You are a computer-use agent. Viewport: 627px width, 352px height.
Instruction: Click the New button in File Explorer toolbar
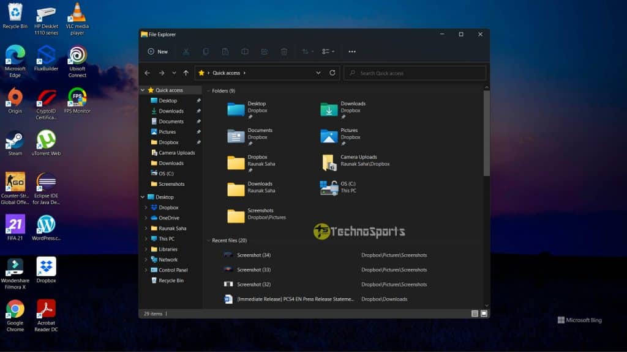point(157,51)
